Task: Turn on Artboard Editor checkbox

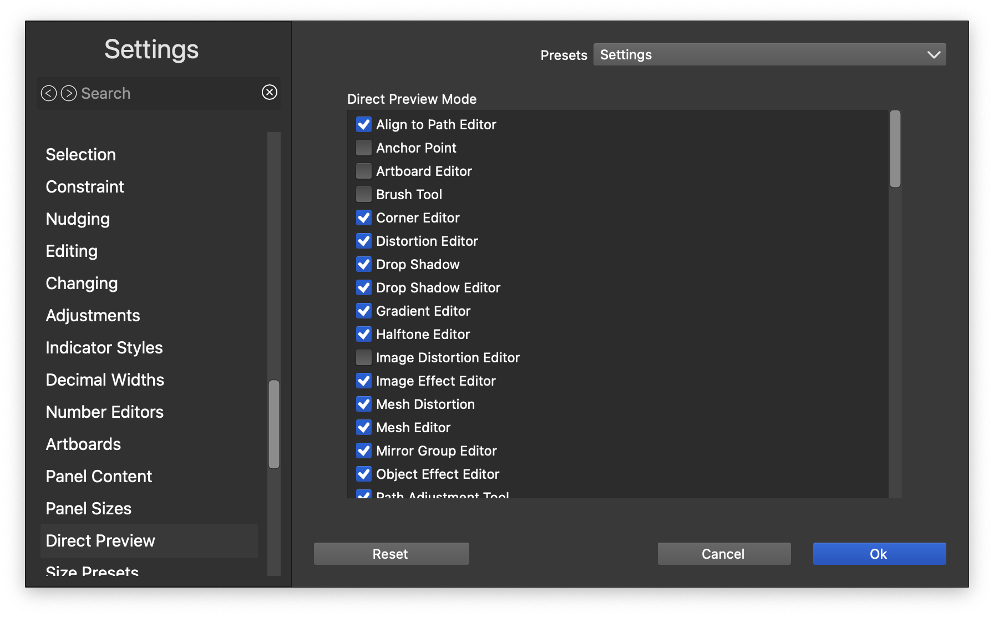Action: click(364, 171)
